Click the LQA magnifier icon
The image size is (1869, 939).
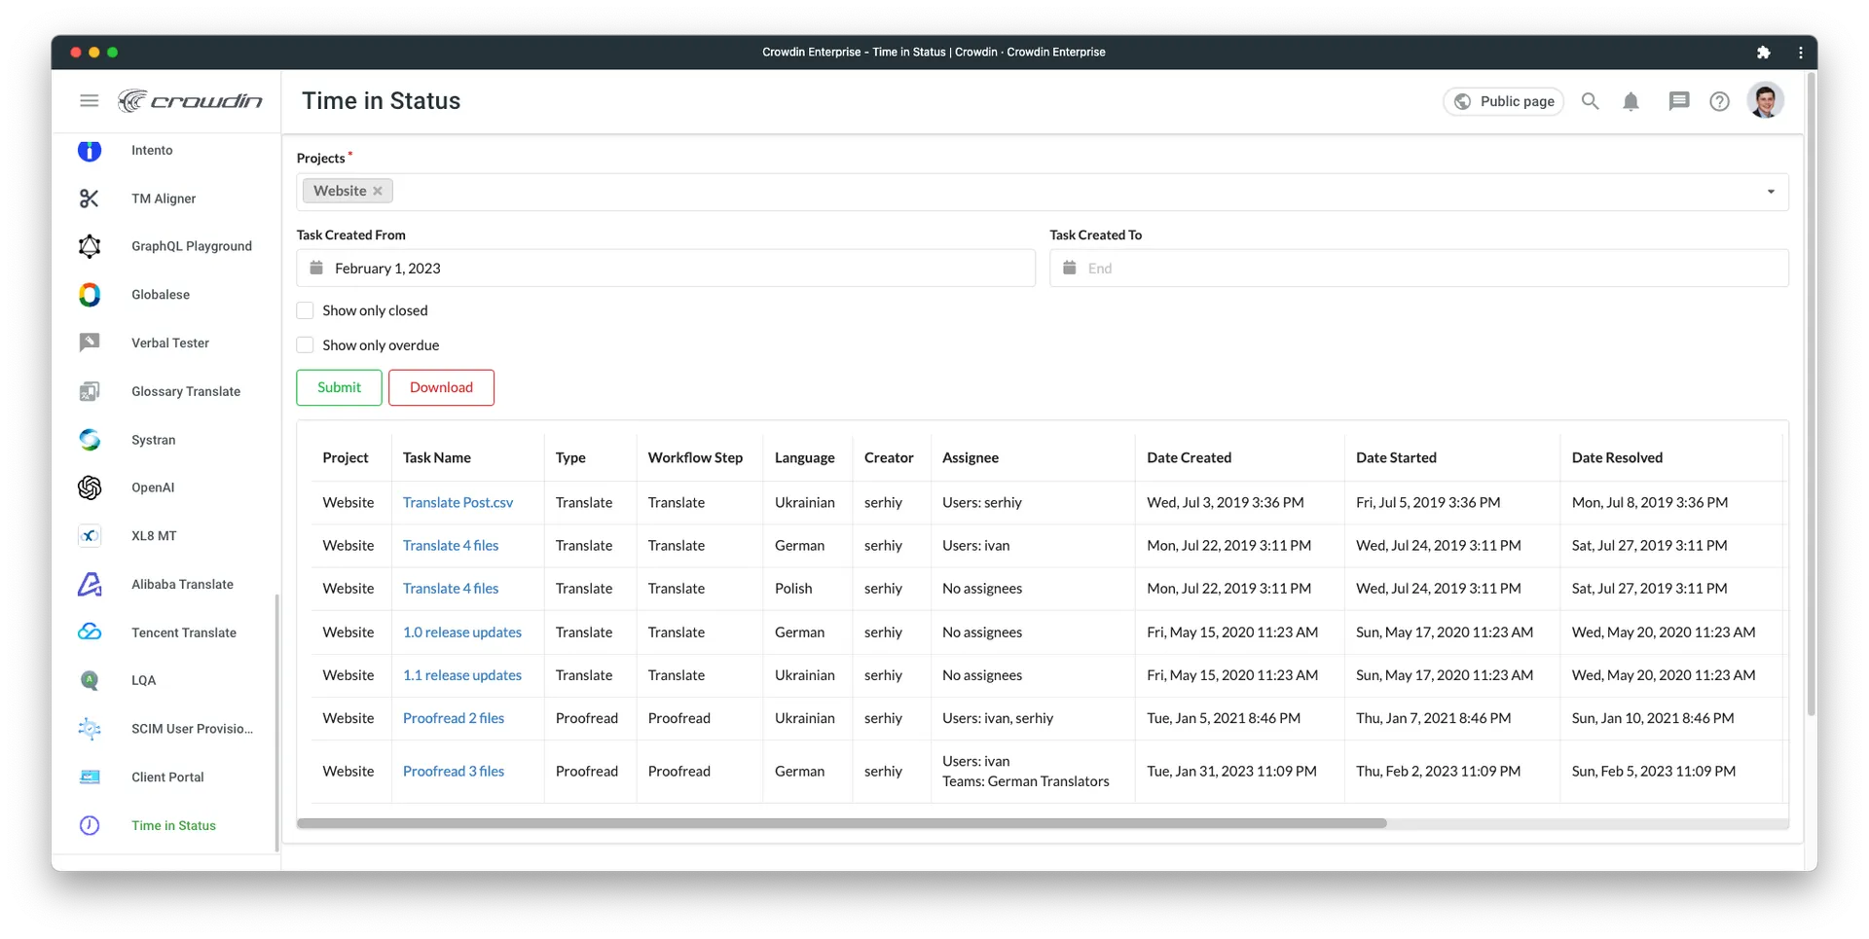(90, 680)
